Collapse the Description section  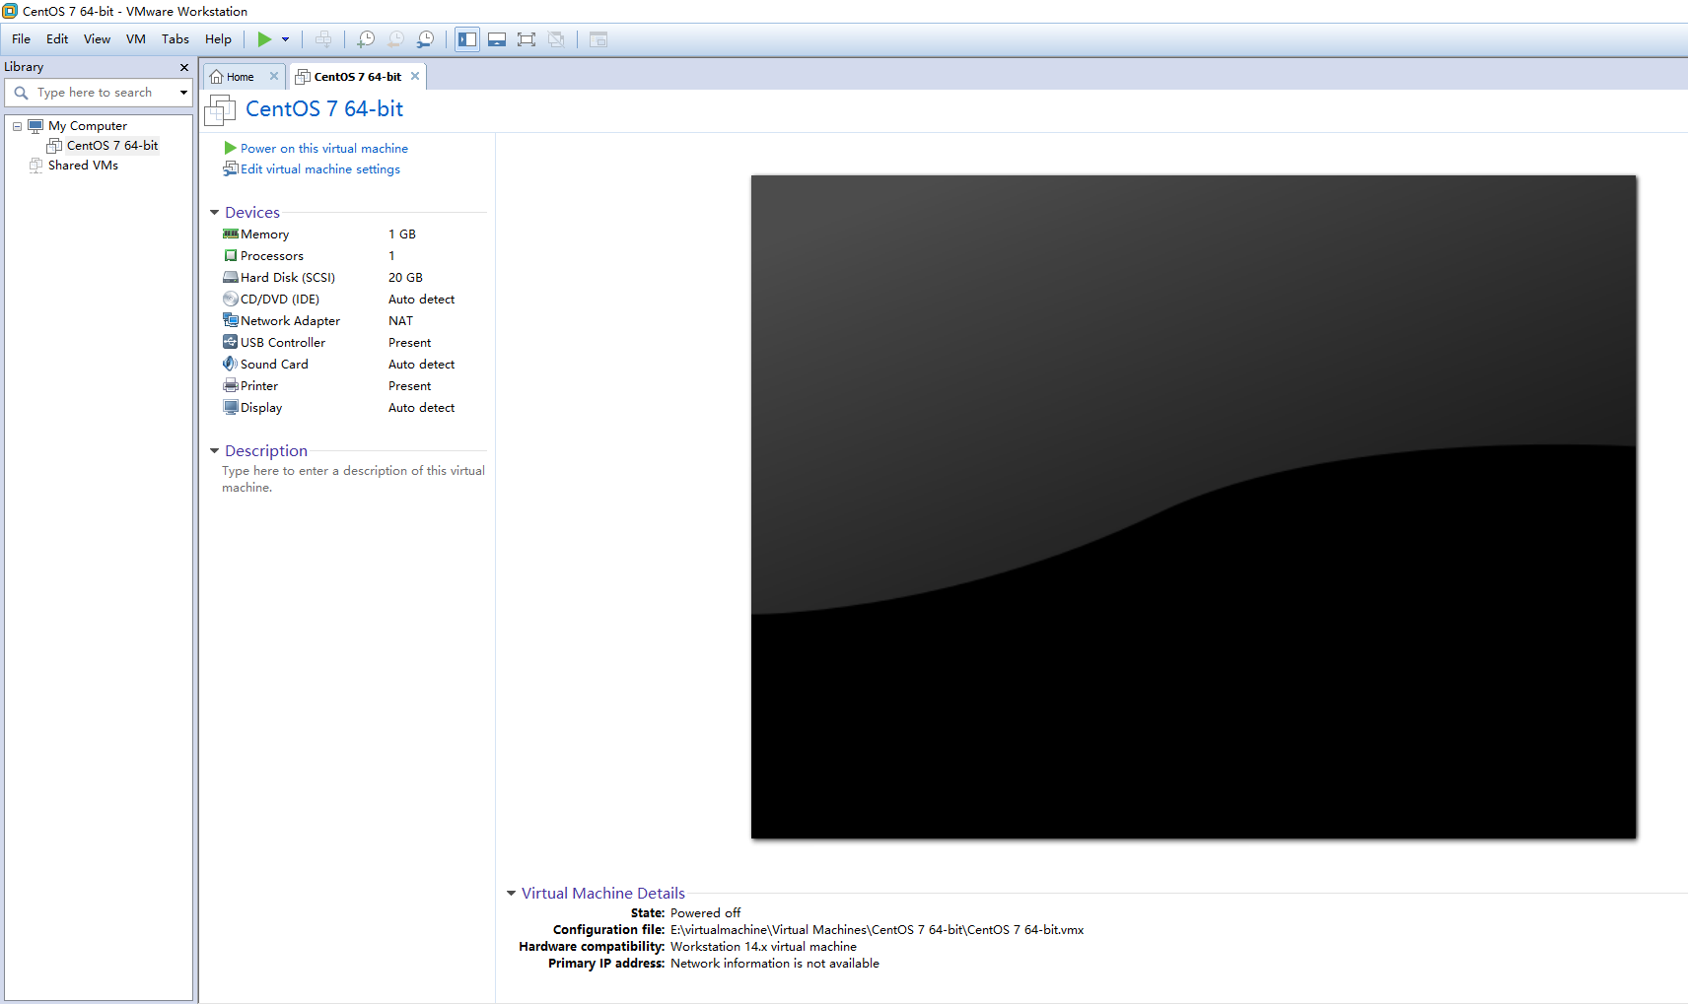[214, 451]
